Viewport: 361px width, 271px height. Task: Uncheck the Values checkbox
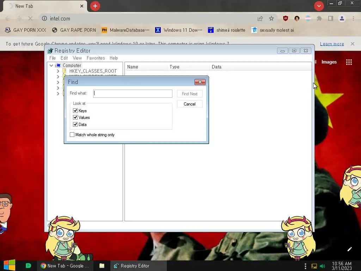(x=75, y=117)
